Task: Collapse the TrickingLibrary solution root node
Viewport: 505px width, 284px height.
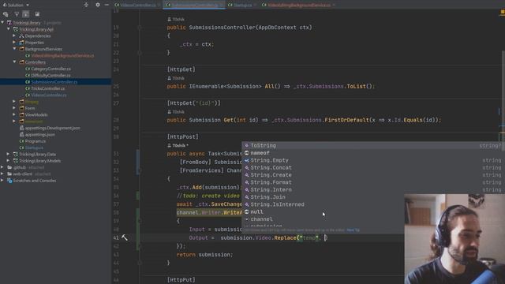Action: coord(2,23)
